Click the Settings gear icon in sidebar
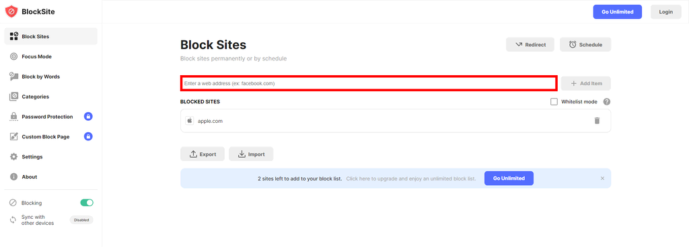 (13, 157)
